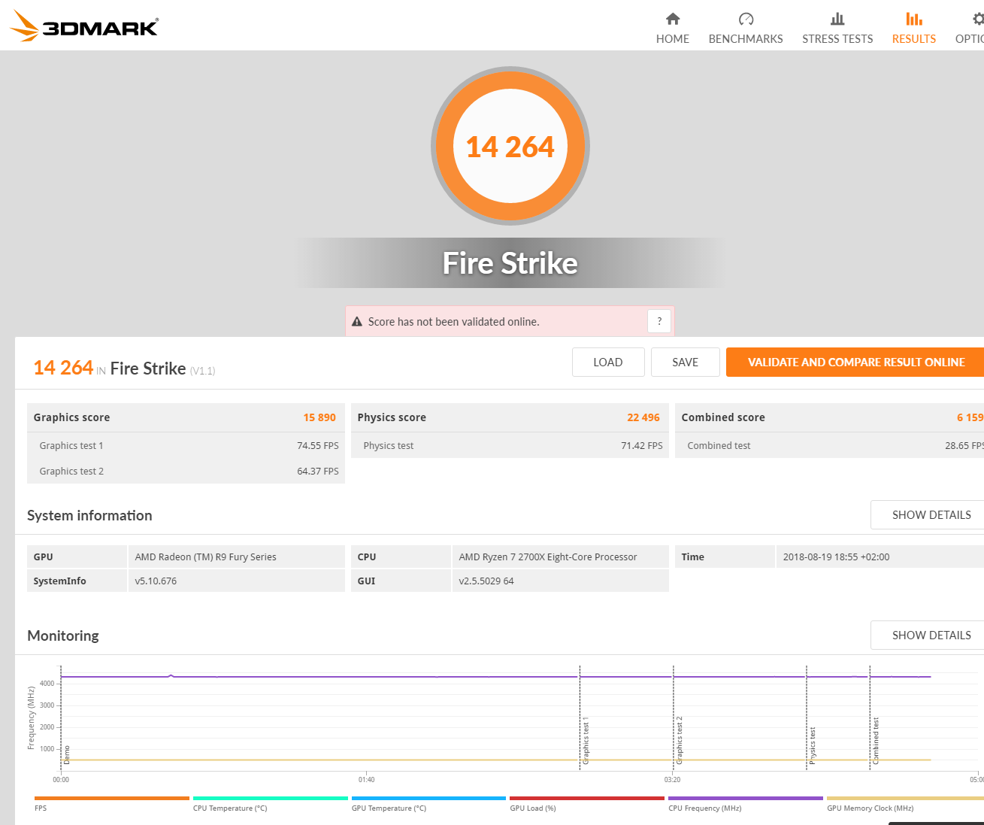Image resolution: width=984 pixels, height=825 pixels.
Task: Click the 3DMark logo
Action: pyautogui.click(x=84, y=26)
